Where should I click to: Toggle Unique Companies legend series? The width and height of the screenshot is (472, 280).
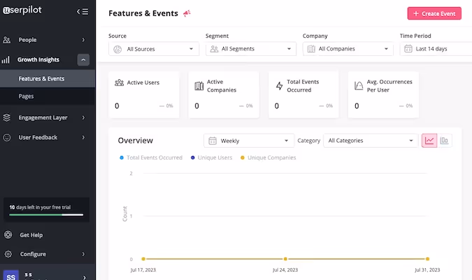click(269, 157)
